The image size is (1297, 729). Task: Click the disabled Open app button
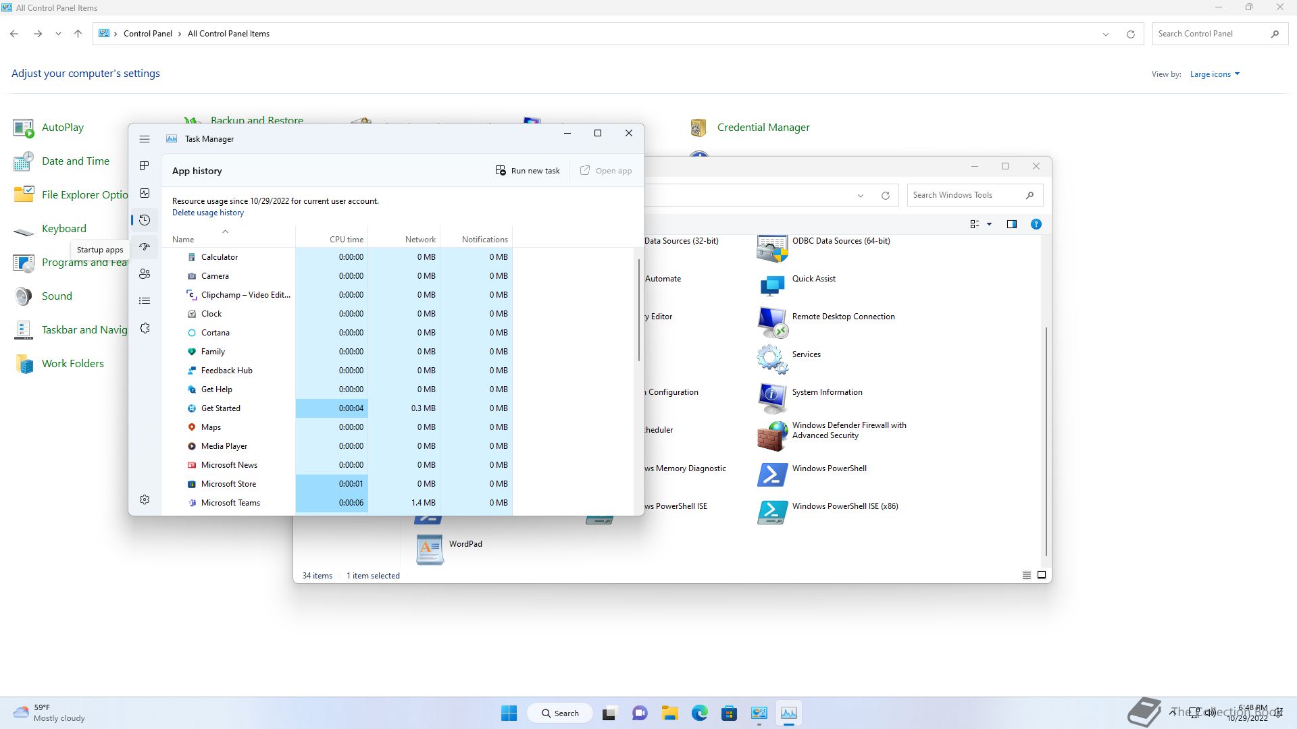(606, 171)
